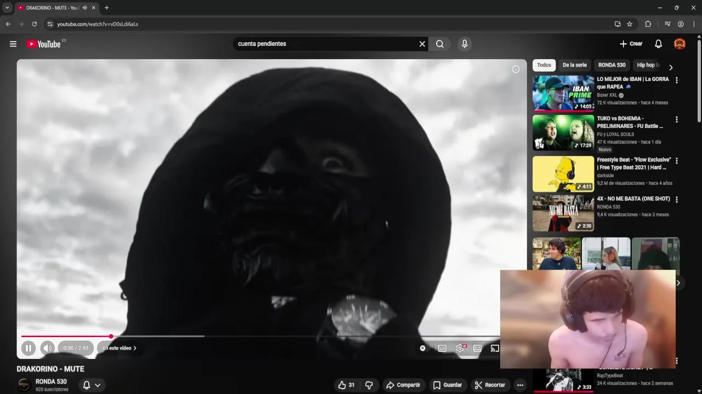Switch player to theater mode
Image resolution: width=702 pixels, height=394 pixels.
coord(478,348)
